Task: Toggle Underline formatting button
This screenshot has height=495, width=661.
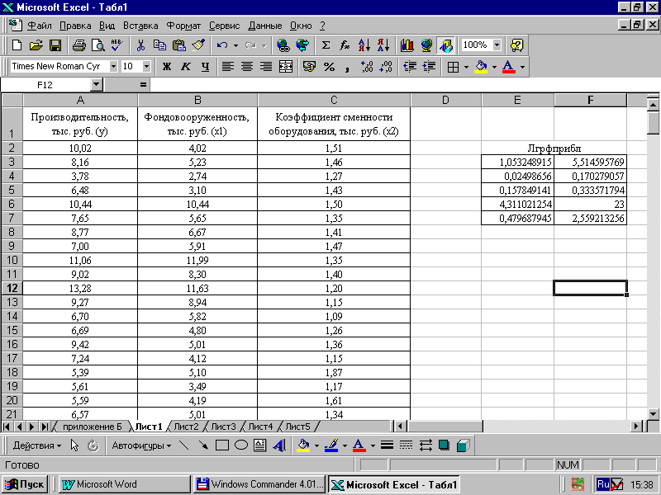Action: tap(205, 67)
